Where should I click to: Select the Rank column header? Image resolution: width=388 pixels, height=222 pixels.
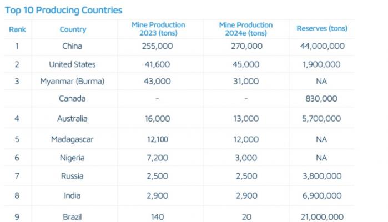(x=17, y=29)
